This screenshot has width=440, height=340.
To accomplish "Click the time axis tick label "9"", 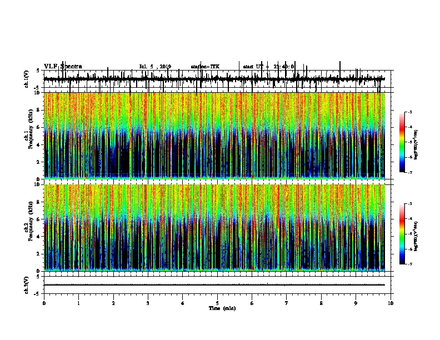I will tap(356, 303).
